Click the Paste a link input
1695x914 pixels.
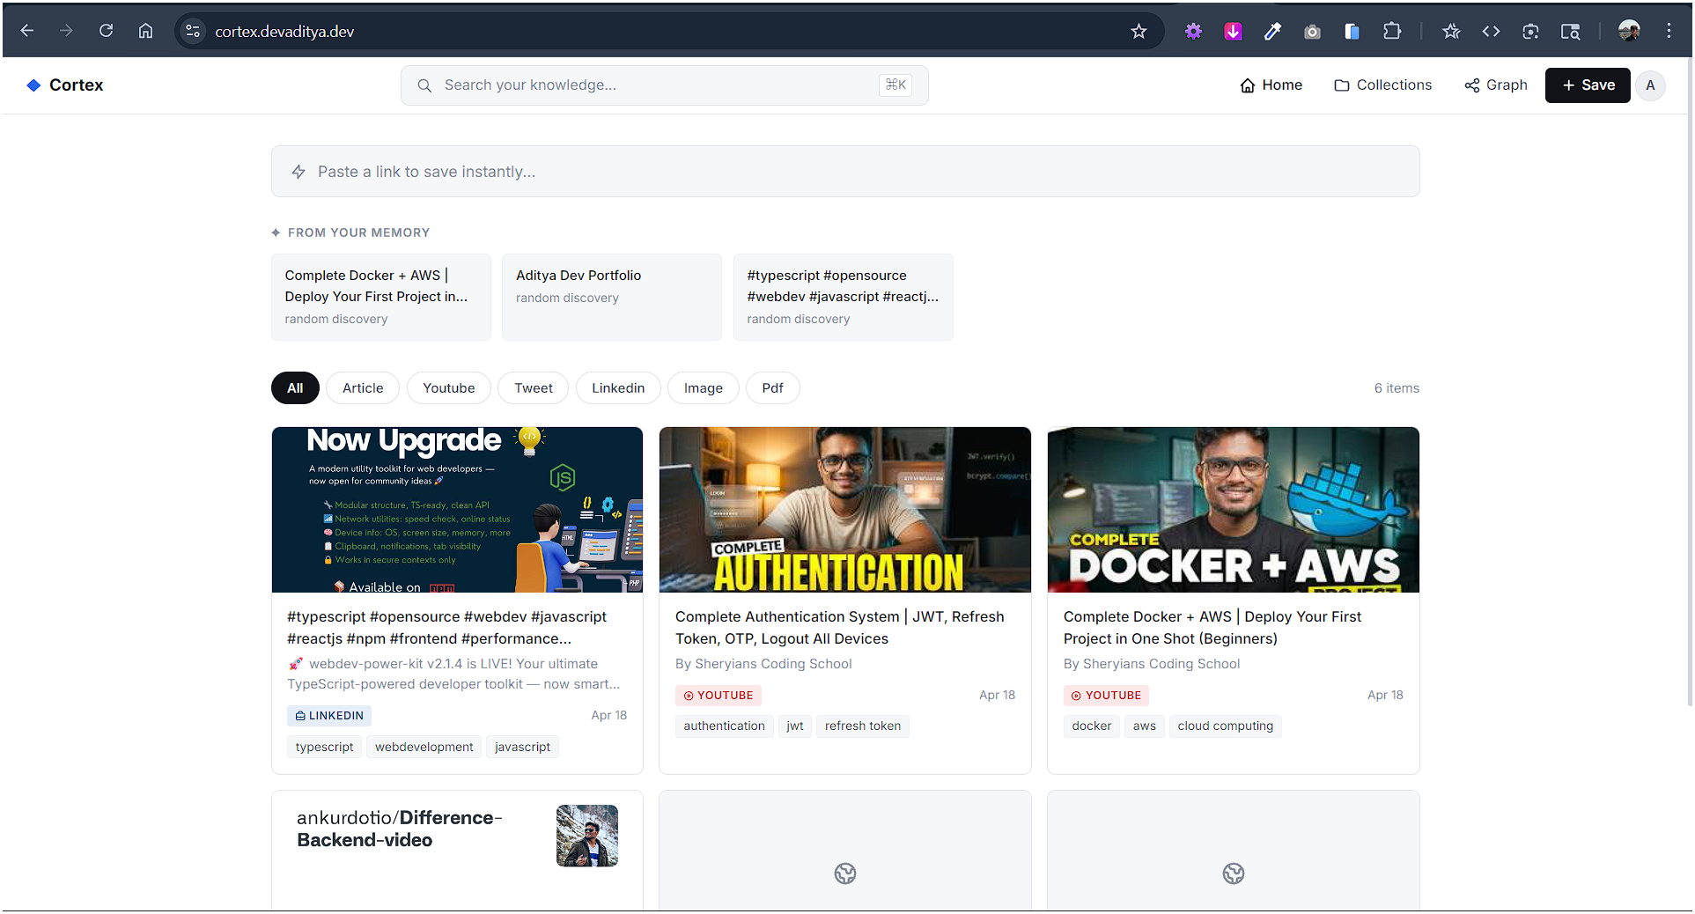[845, 172]
